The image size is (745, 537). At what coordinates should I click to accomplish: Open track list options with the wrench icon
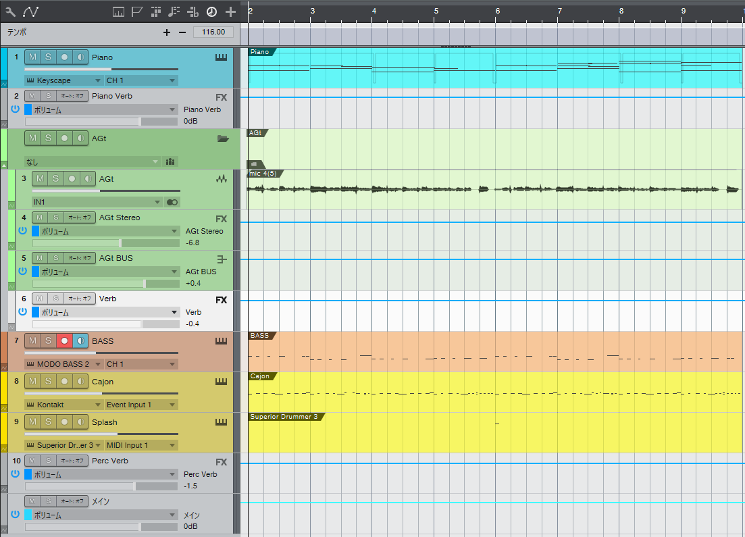click(x=10, y=11)
